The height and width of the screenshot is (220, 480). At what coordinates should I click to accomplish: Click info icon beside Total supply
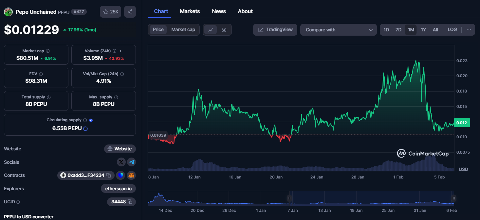(x=49, y=97)
